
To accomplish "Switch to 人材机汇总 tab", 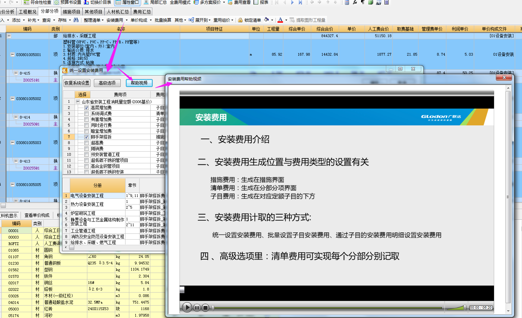I will click(x=118, y=12).
